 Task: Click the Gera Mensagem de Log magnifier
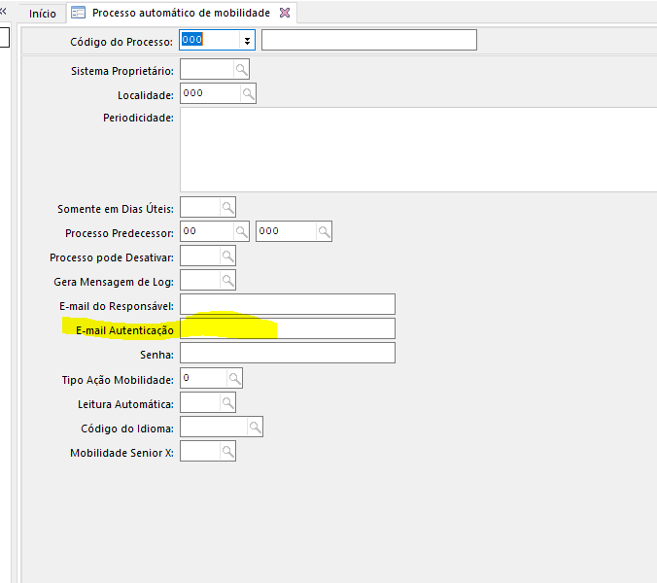click(227, 280)
